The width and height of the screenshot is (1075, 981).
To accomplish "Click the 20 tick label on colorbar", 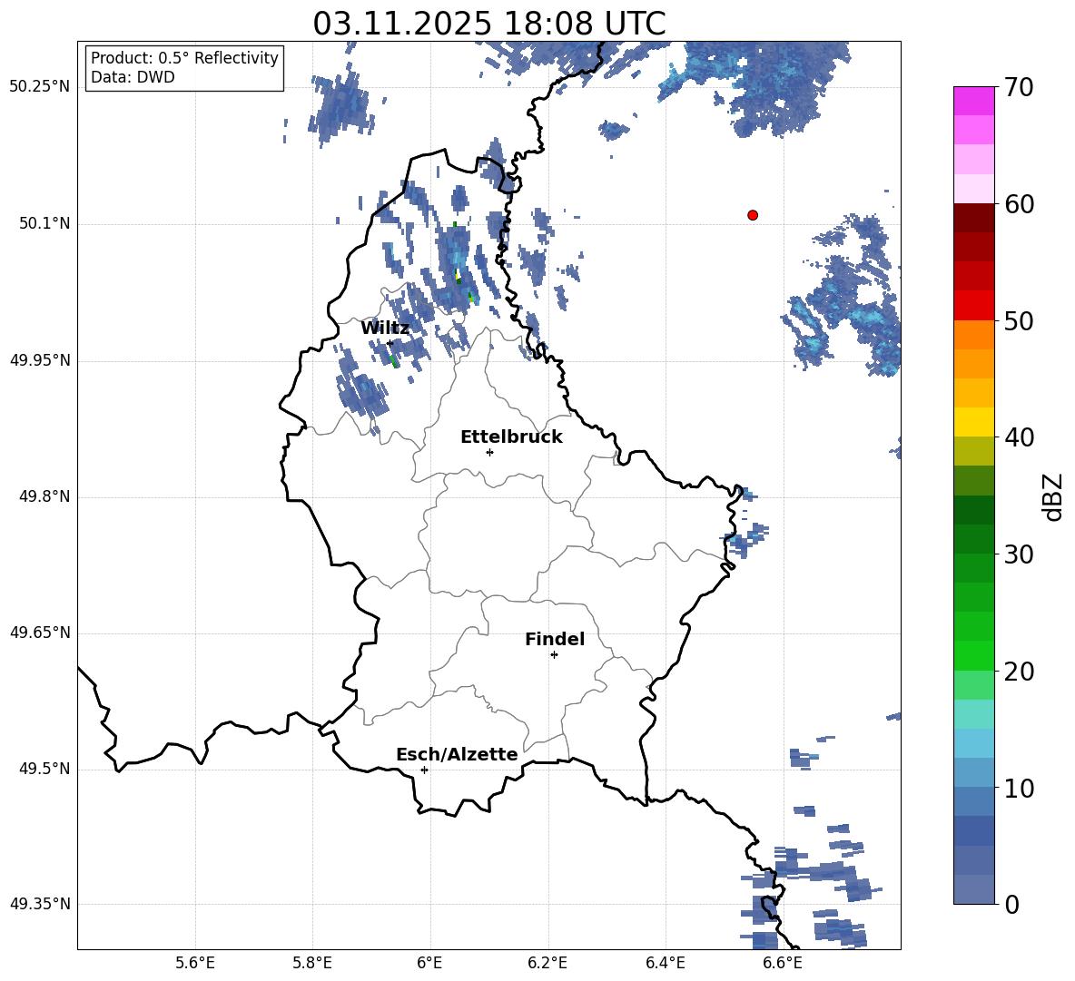I will point(1019,672).
